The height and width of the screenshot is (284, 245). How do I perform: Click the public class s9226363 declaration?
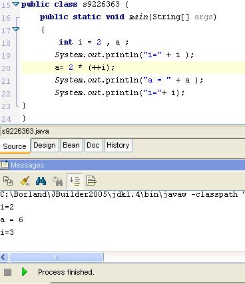click(75, 4)
